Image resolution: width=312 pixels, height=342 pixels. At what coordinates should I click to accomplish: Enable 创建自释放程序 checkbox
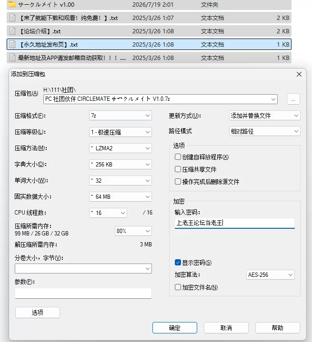(178, 157)
